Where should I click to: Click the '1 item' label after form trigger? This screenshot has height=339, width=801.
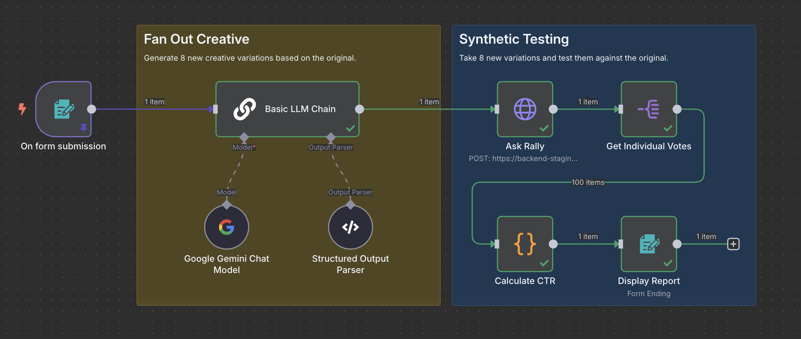(x=154, y=102)
